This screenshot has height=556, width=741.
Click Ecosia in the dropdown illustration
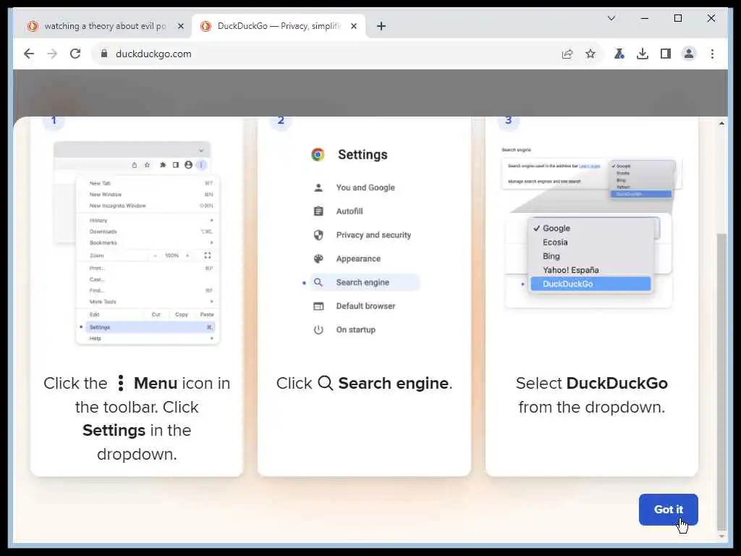[x=555, y=242]
